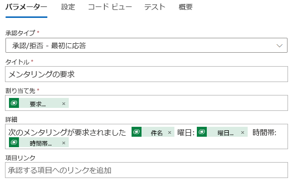
Task: Click the 次のメンタリングが要求されました text in 詳細
Action: tap(67, 132)
